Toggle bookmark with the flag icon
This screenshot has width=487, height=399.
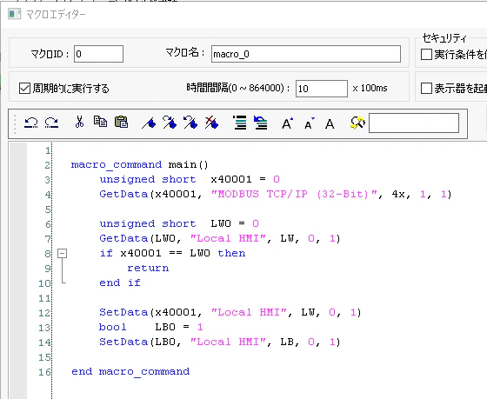point(149,123)
